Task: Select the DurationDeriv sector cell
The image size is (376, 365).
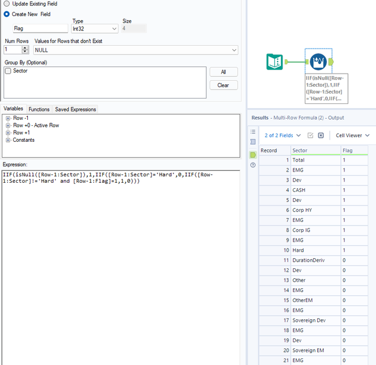Action: (x=315, y=261)
